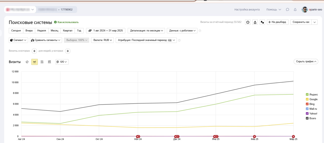
Task: Select the Неделя period tab
Action: tap(42, 31)
